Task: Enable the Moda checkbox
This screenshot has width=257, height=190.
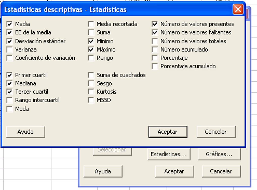Action: tap(10, 109)
